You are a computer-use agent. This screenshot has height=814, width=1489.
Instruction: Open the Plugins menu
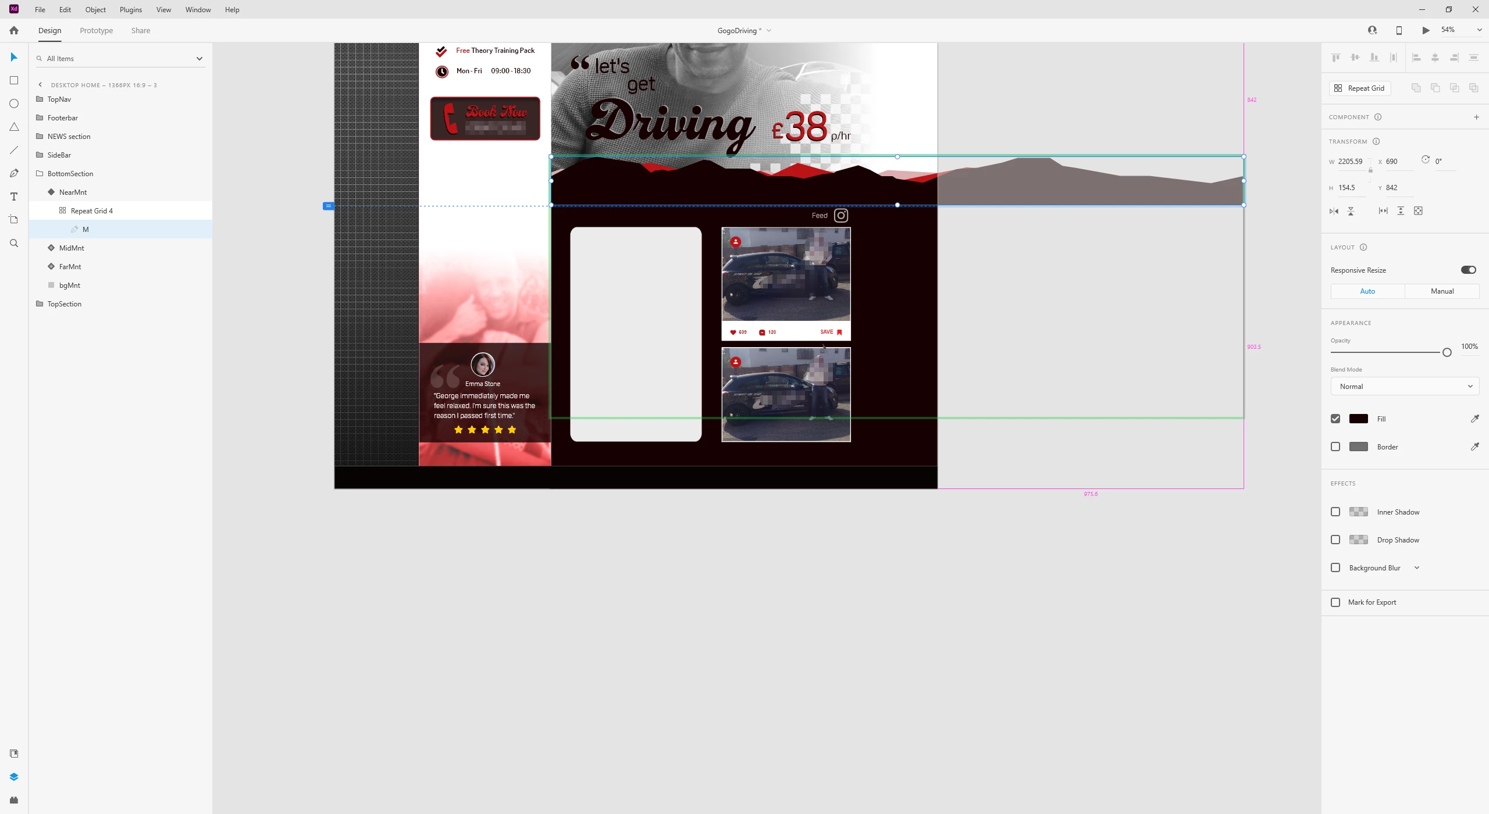131,10
